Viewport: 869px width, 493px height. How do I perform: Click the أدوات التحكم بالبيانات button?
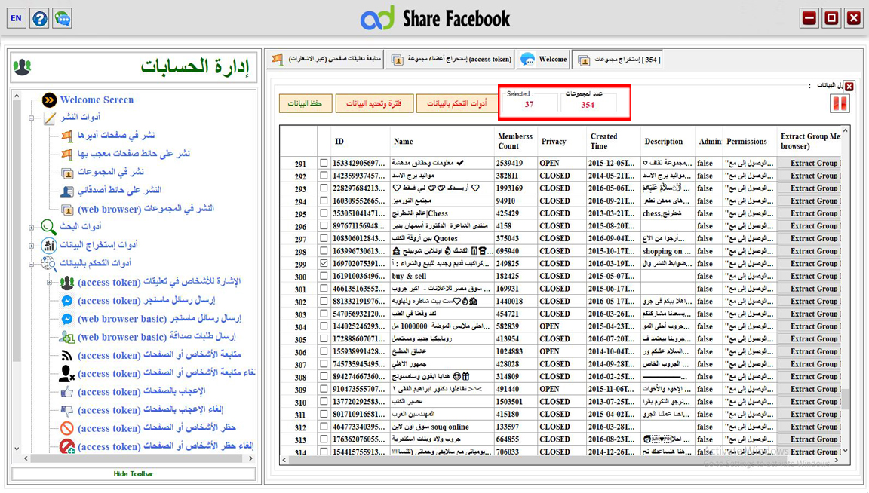point(456,103)
